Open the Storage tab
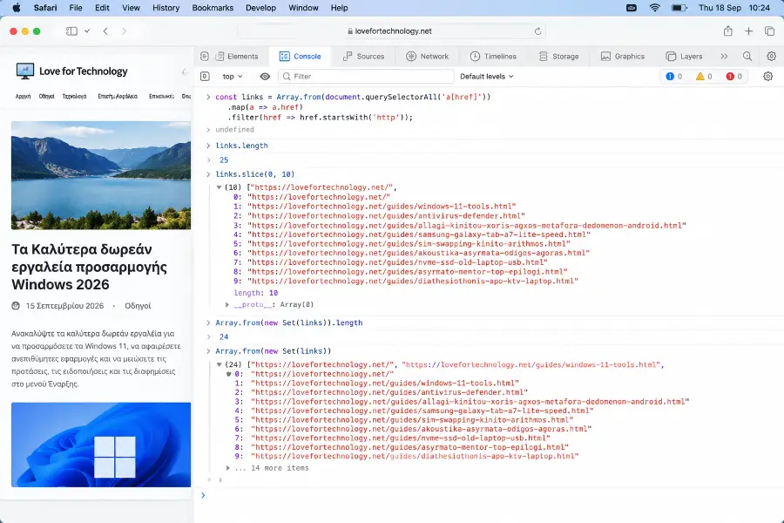784x523 pixels. coord(558,57)
